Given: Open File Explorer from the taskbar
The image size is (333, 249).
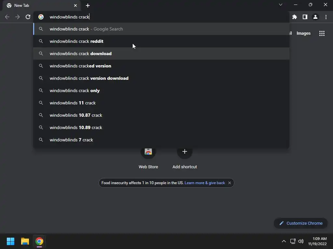Looking at the screenshot, I should point(25,241).
